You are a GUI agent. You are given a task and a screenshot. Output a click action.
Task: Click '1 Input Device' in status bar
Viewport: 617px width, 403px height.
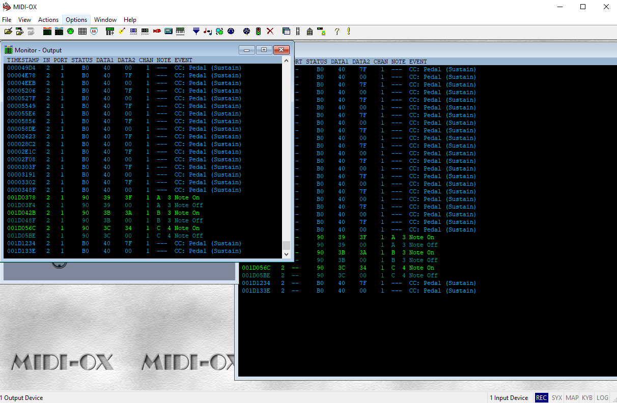coord(509,398)
